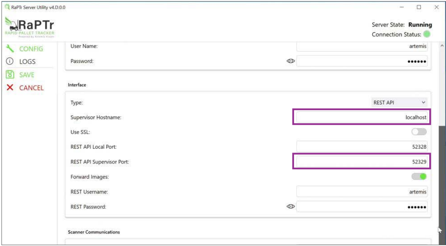Select the CONFIG menu item
446x246 pixels.
[x=31, y=49]
